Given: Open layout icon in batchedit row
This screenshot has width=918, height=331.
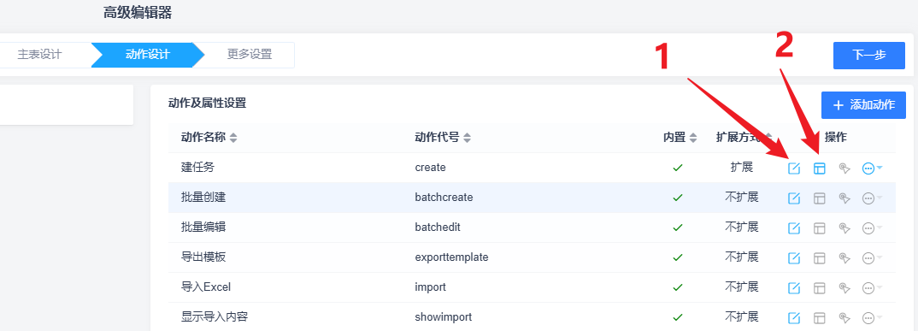Looking at the screenshot, I should 819,228.
